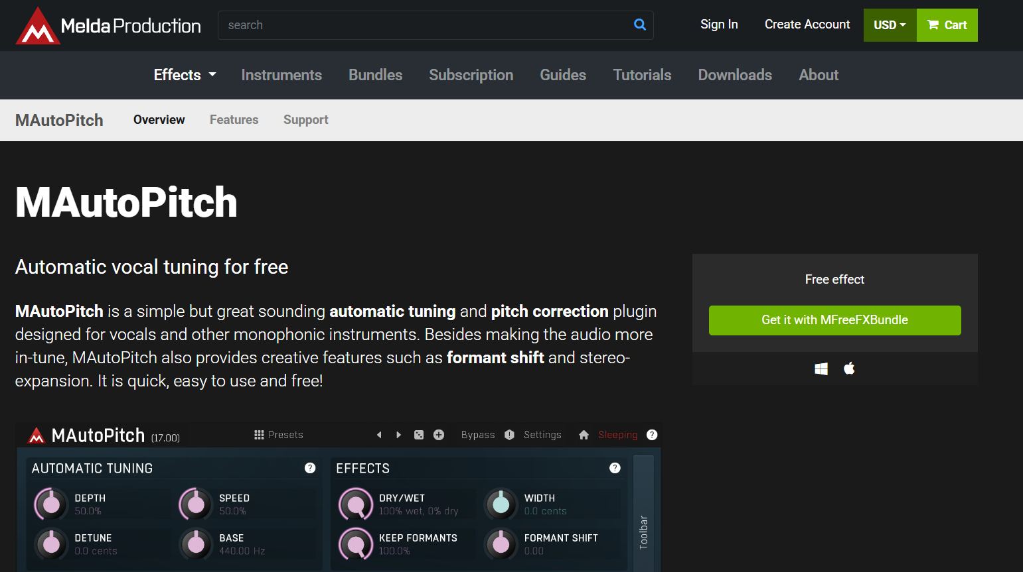Click the Bypass hexagon icon

[509, 435]
